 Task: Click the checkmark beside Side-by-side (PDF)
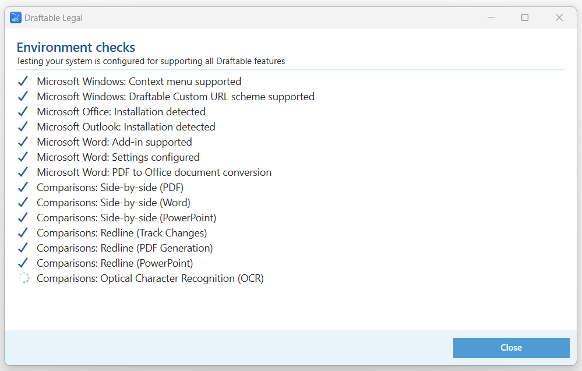coord(23,187)
